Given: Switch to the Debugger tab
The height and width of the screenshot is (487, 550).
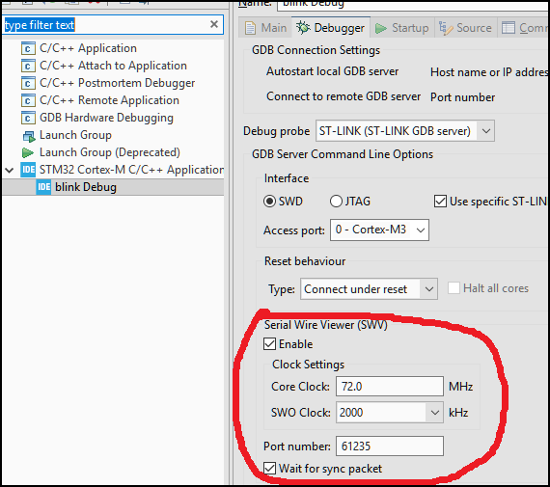Looking at the screenshot, I should (330, 28).
